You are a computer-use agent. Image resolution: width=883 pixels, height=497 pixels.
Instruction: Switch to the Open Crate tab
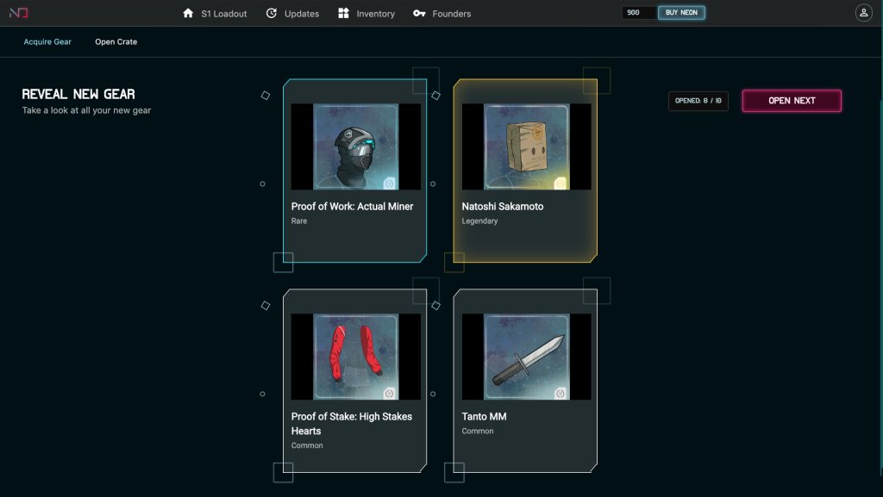pyautogui.click(x=116, y=41)
